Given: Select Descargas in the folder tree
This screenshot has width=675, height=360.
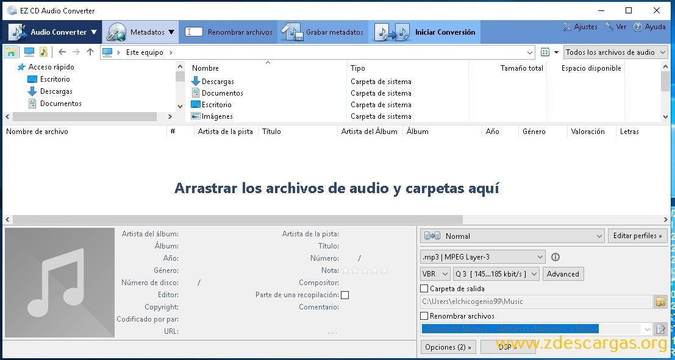Looking at the screenshot, I should click(56, 91).
